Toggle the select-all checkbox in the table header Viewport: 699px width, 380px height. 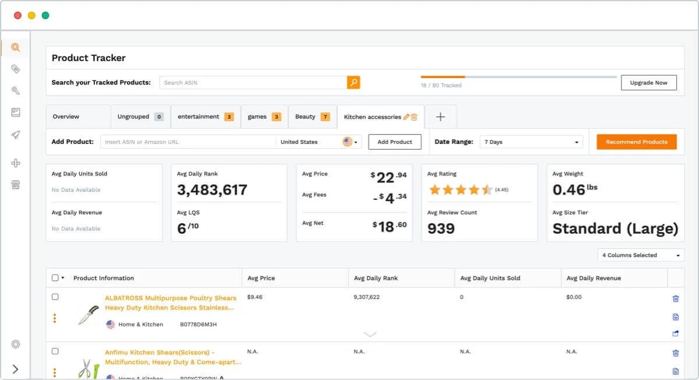55,277
